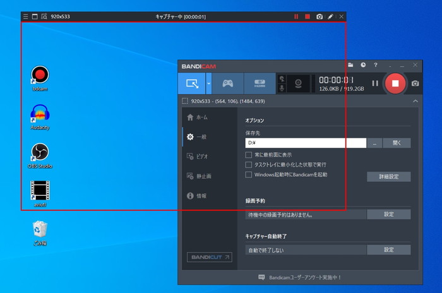The image size is (442, 293).
Task: Click the find window icon beside 920x533
Action: point(44,16)
